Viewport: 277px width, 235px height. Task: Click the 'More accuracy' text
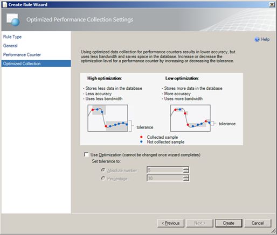click(x=177, y=94)
